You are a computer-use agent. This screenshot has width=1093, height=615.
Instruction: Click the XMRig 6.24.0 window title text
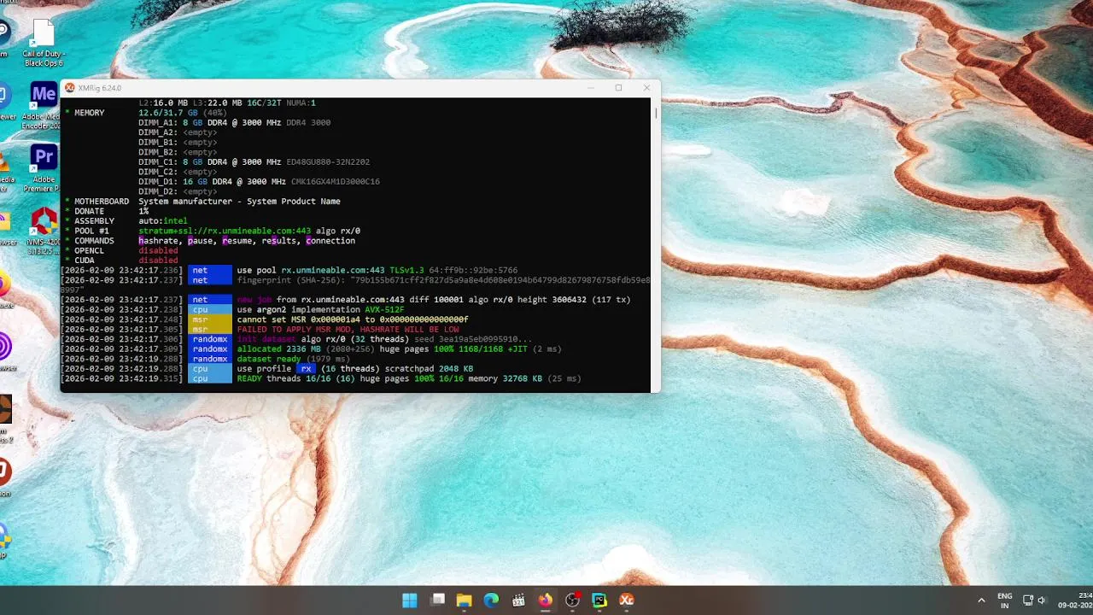tap(100, 88)
